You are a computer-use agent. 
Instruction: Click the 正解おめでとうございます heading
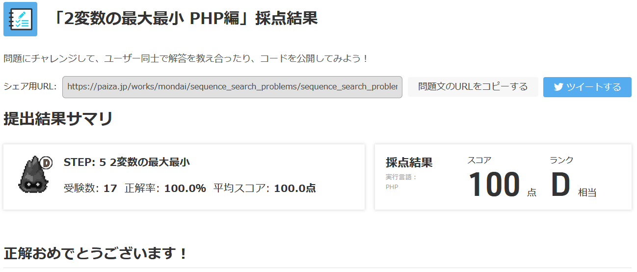pyautogui.click(x=96, y=254)
